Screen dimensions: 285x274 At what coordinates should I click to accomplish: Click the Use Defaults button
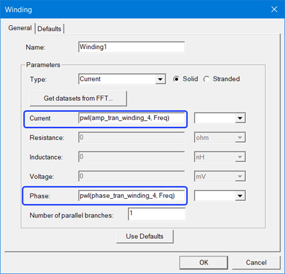[145, 236]
